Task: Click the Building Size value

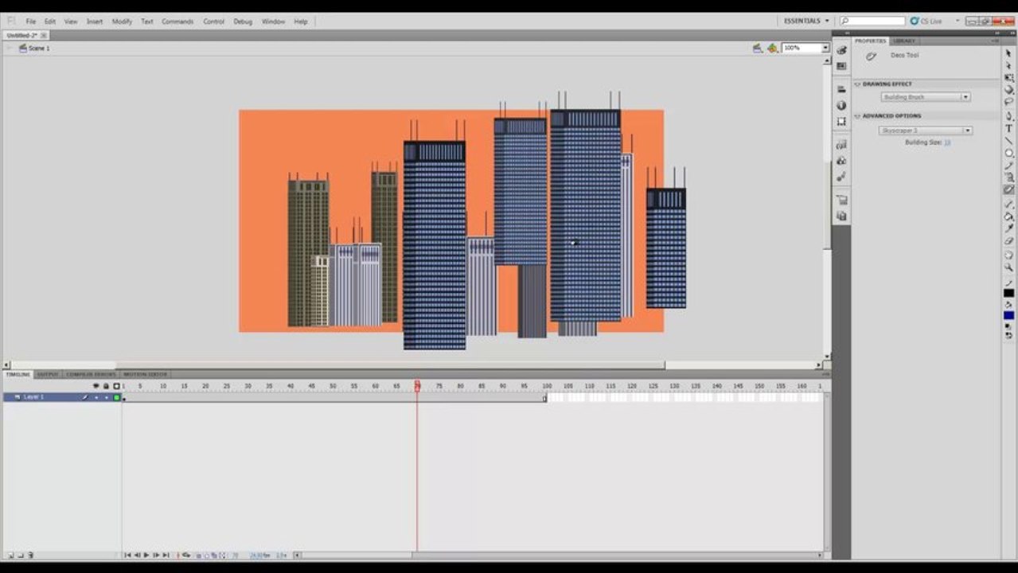Action: point(947,142)
